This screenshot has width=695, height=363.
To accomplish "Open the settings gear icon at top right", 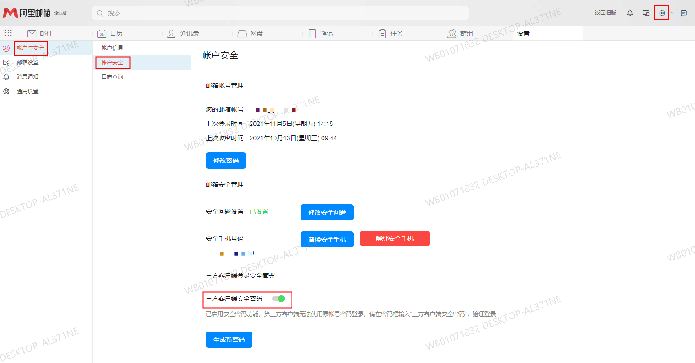I will 662,13.
